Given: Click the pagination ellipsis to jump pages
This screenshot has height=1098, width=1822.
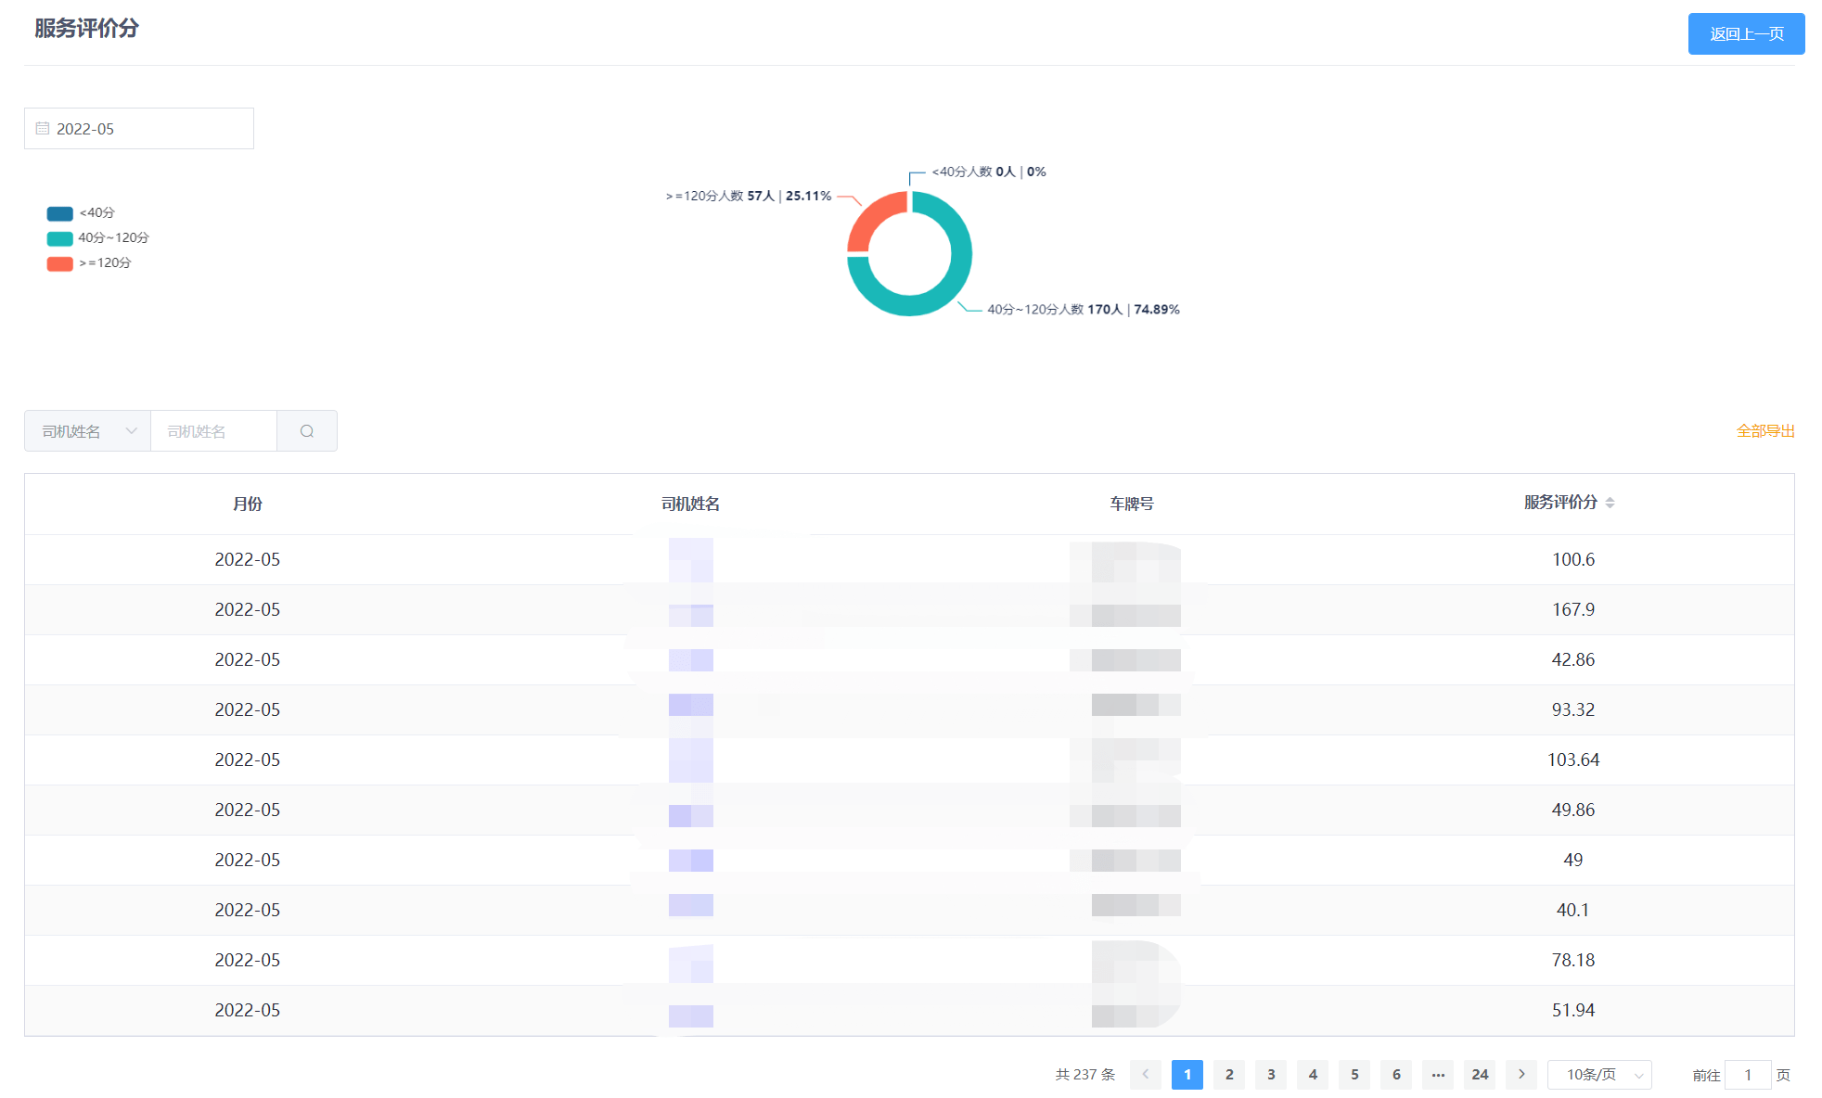Looking at the screenshot, I should click(1438, 1075).
